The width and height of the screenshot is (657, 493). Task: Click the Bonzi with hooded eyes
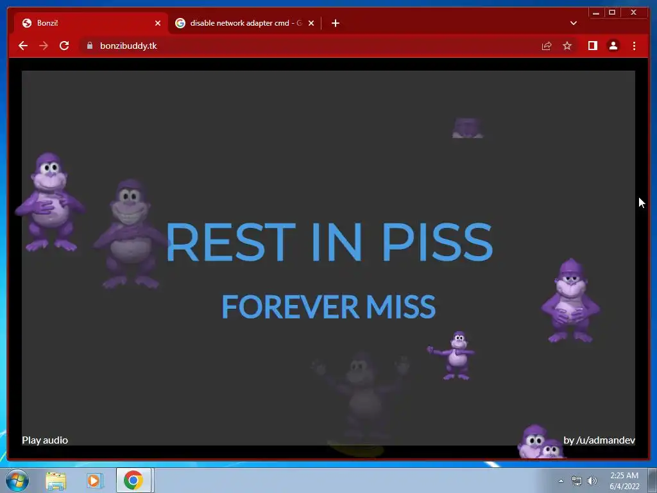point(570,300)
